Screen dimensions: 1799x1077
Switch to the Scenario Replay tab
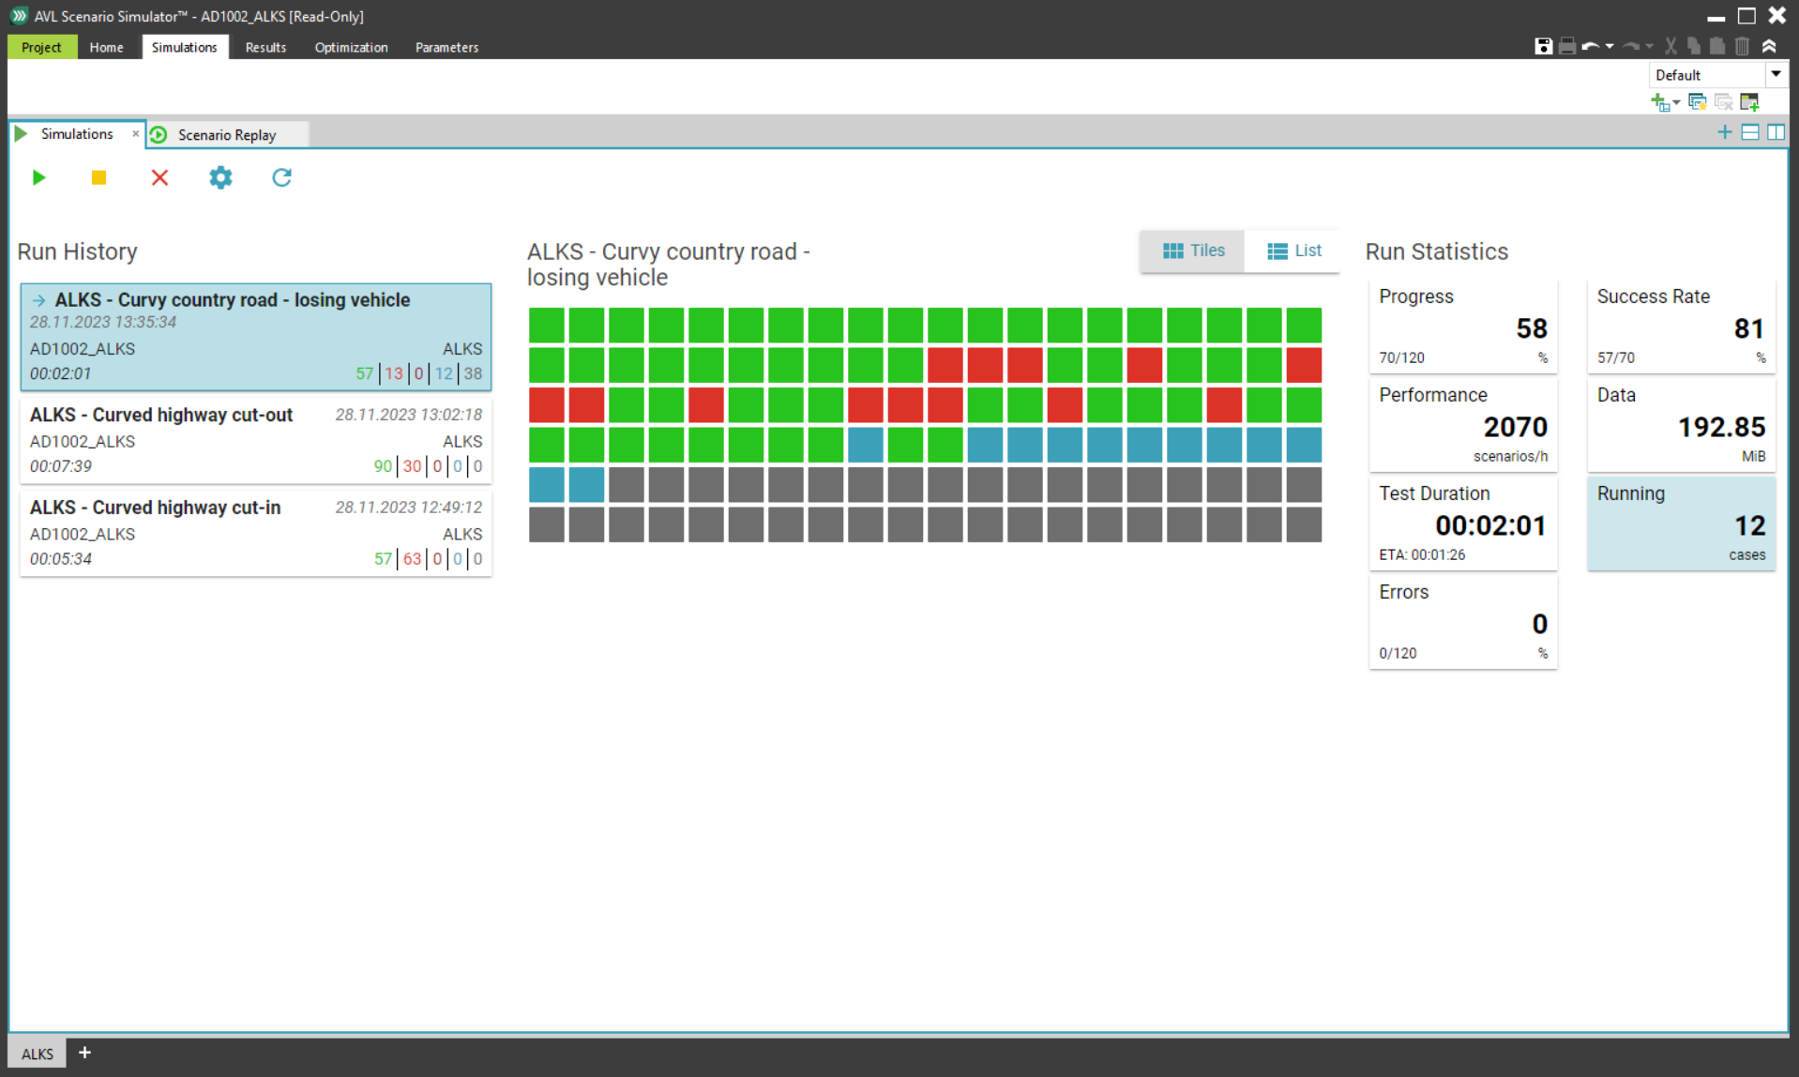pyautogui.click(x=227, y=134)
